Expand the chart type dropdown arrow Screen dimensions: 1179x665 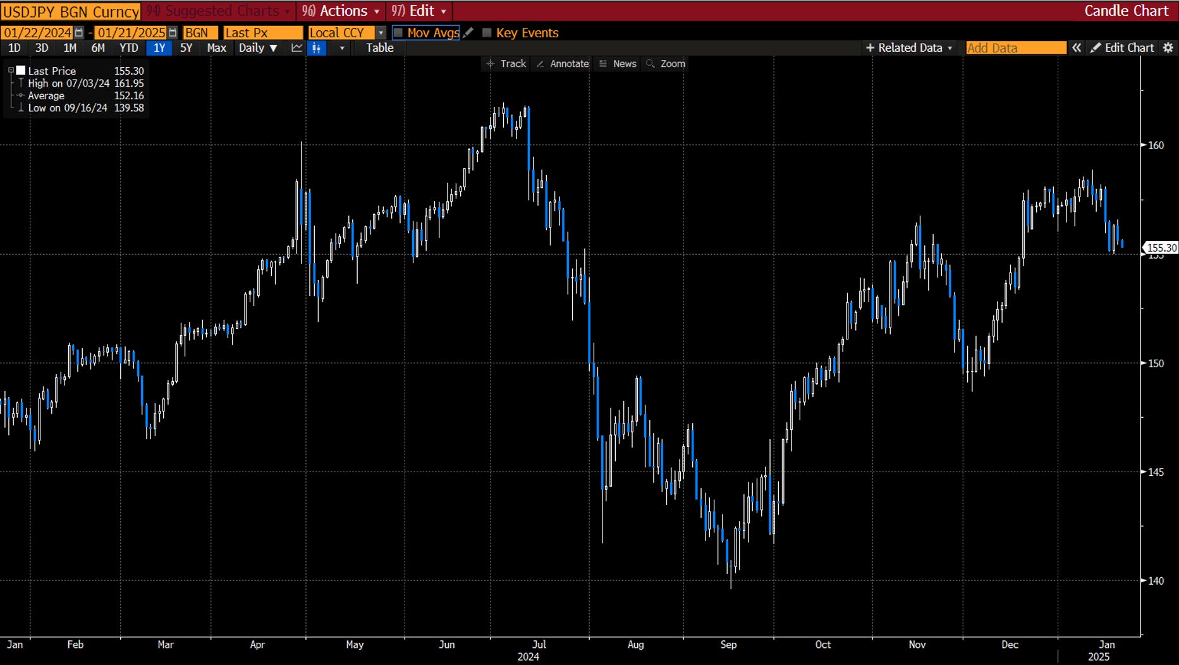pyautogui.click(x=342, y=48)
